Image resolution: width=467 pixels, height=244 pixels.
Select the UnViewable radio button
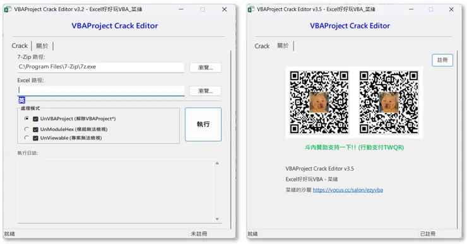[x=27, y=138]
